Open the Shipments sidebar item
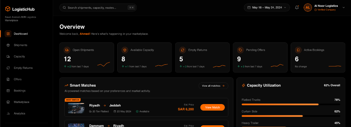This screenshot has width=351, height=127. tap(26, 45)
